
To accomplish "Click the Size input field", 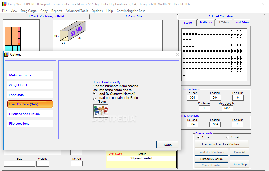I will [x=19, y=164].
